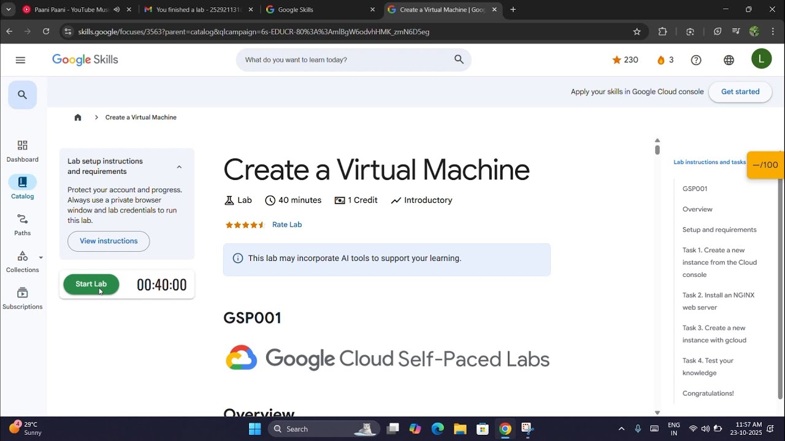Viewport: 785px width, 441px height.
Task: Jump to Task 2 Install an NGINX web server
Action: click(719, 301)
